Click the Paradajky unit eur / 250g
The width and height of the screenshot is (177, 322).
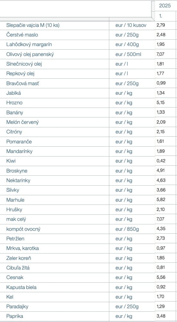click(127, 307)
